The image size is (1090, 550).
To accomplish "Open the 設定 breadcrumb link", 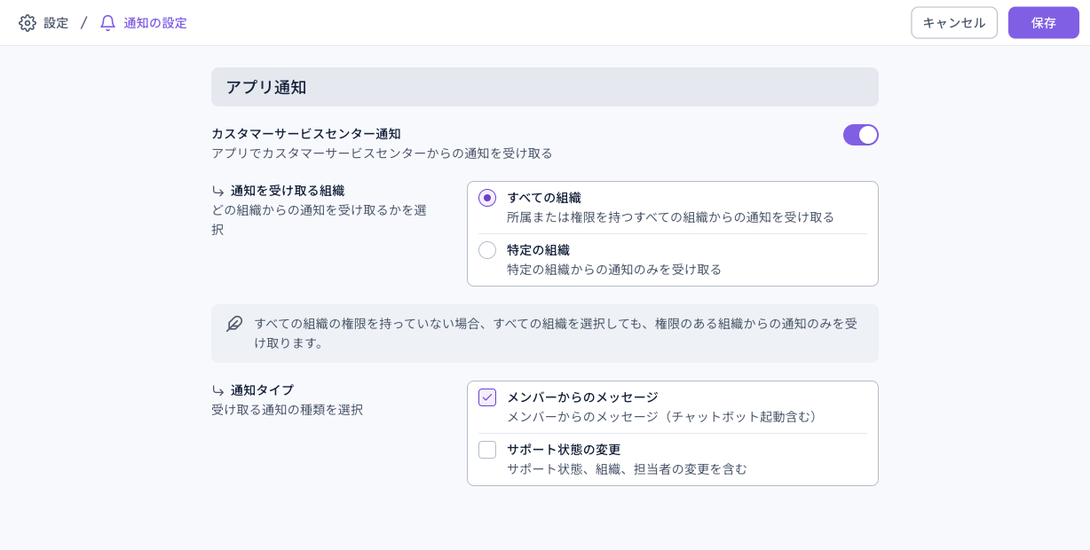I will click(56, 23).
